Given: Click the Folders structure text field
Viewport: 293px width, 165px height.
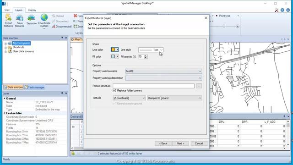Looking at the screenshot, I should click(x=154, y=86).
